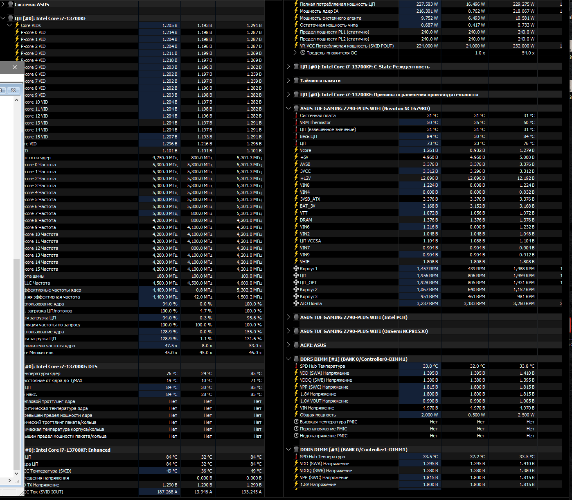
Task: Expand the Intel PCH sensor group
Action: [x=288, y=317]
